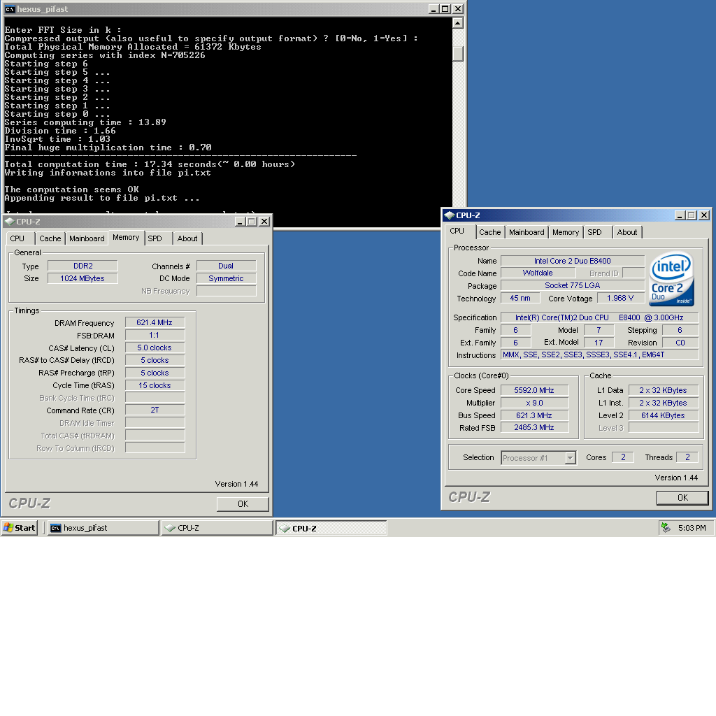
Task: Open the About tab in right CPU-Z window
Action: tap(627, 232)
